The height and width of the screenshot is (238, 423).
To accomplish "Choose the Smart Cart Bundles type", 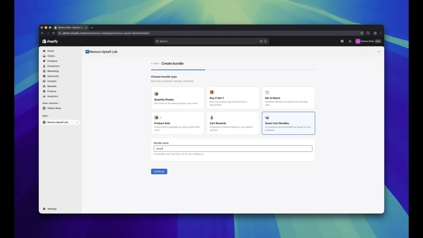I will [x=288, y=123].
